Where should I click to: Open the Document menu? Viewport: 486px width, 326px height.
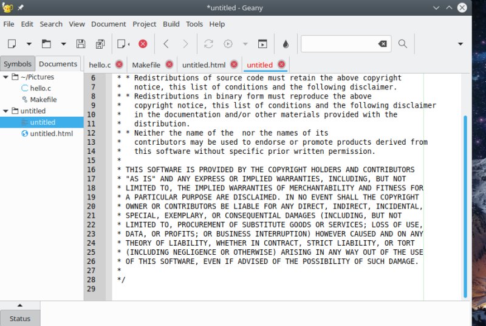click(x=109, y=24)
